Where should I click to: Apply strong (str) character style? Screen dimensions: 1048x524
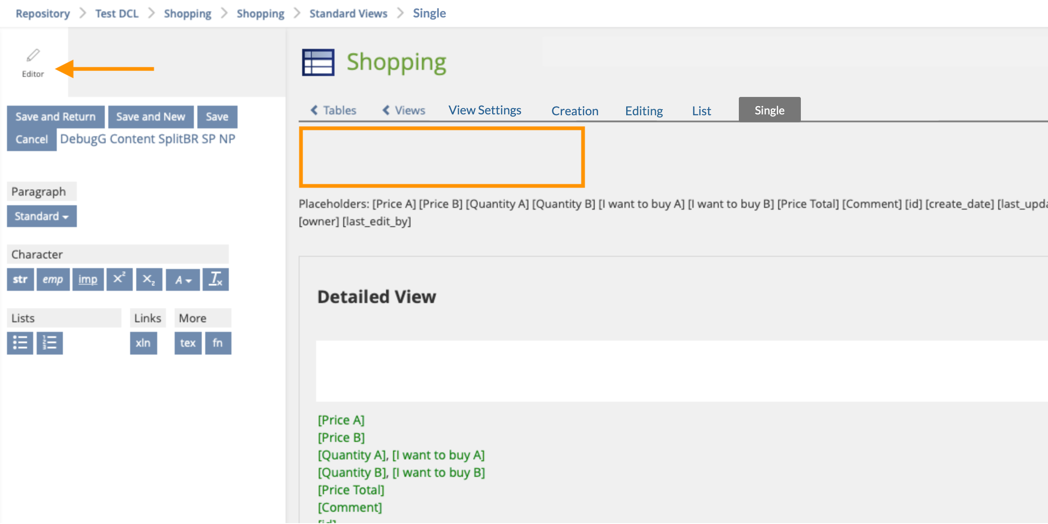(20, 279)
